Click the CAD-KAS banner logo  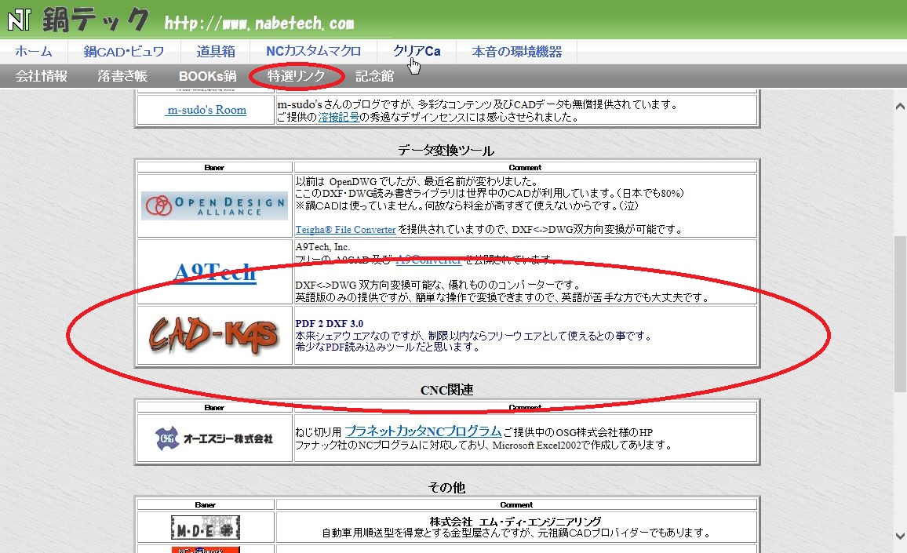click(214, 335)
